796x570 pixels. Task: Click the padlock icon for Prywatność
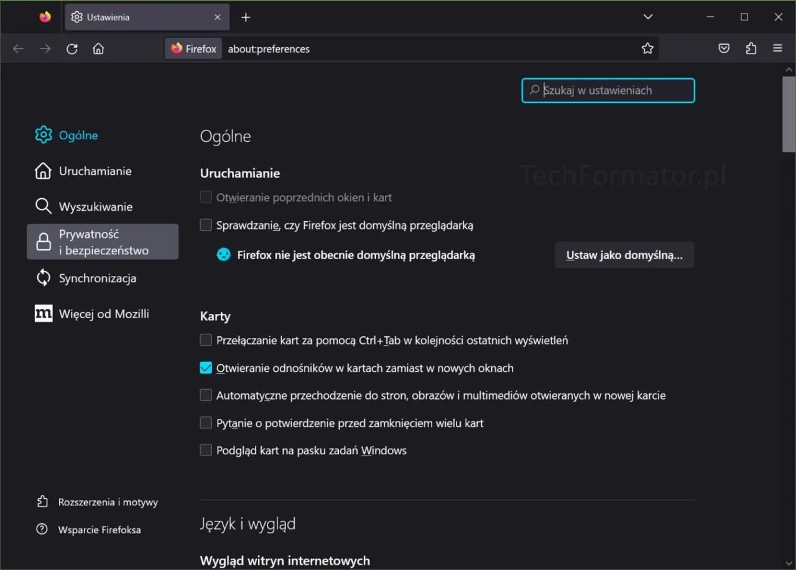(44, 242)
